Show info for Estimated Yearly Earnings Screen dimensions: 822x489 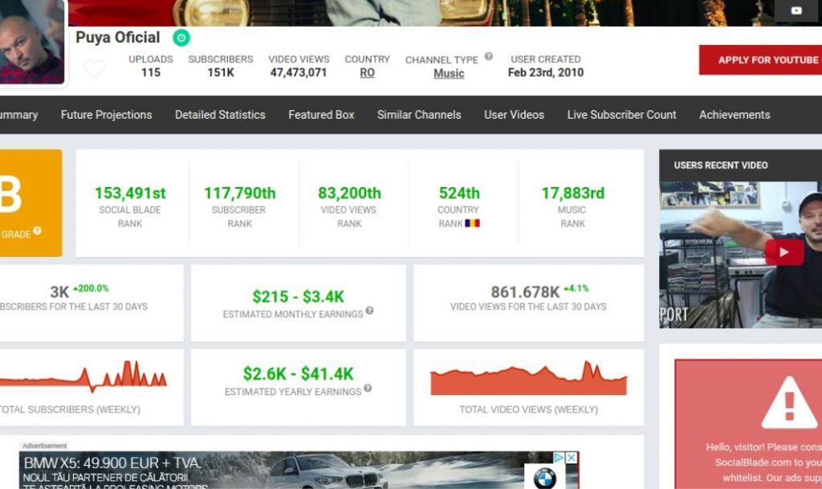368,389
